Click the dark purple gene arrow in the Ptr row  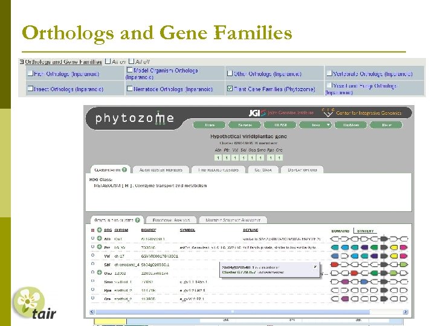364,248
